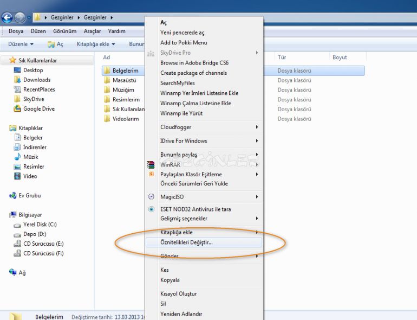
Task: Select Desktop in navigation pane
Action: 33,70
